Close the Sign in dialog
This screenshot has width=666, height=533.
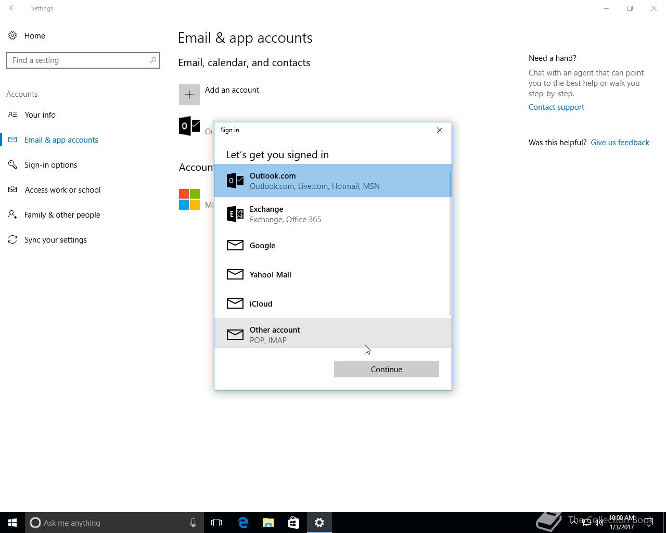[440, 130]
